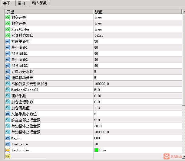The image size is (185, 161).
Task: Click the integer icon beside 订单数分水岭
Action: point(8,72)
